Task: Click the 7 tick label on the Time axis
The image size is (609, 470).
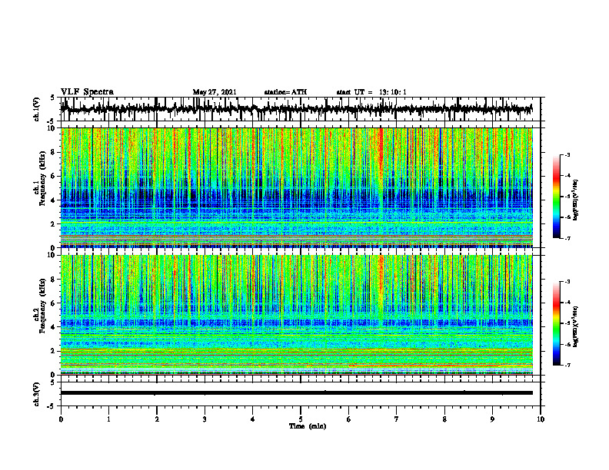Action: point(397,419)
